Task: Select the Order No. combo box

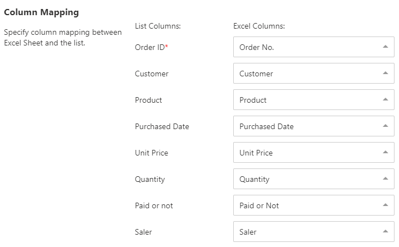Action: (x=314, y=47)
